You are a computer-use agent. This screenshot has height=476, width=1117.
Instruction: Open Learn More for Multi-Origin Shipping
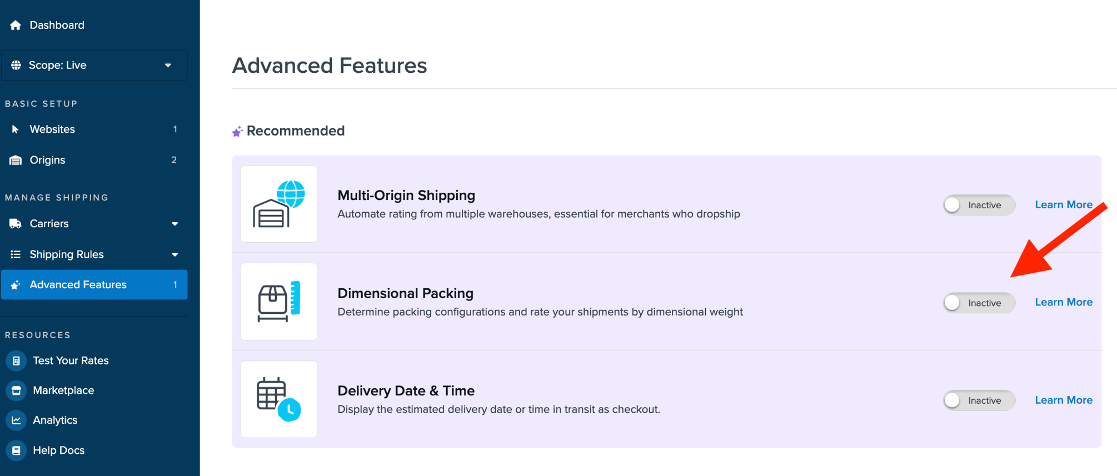click(x=1063, y=205)
